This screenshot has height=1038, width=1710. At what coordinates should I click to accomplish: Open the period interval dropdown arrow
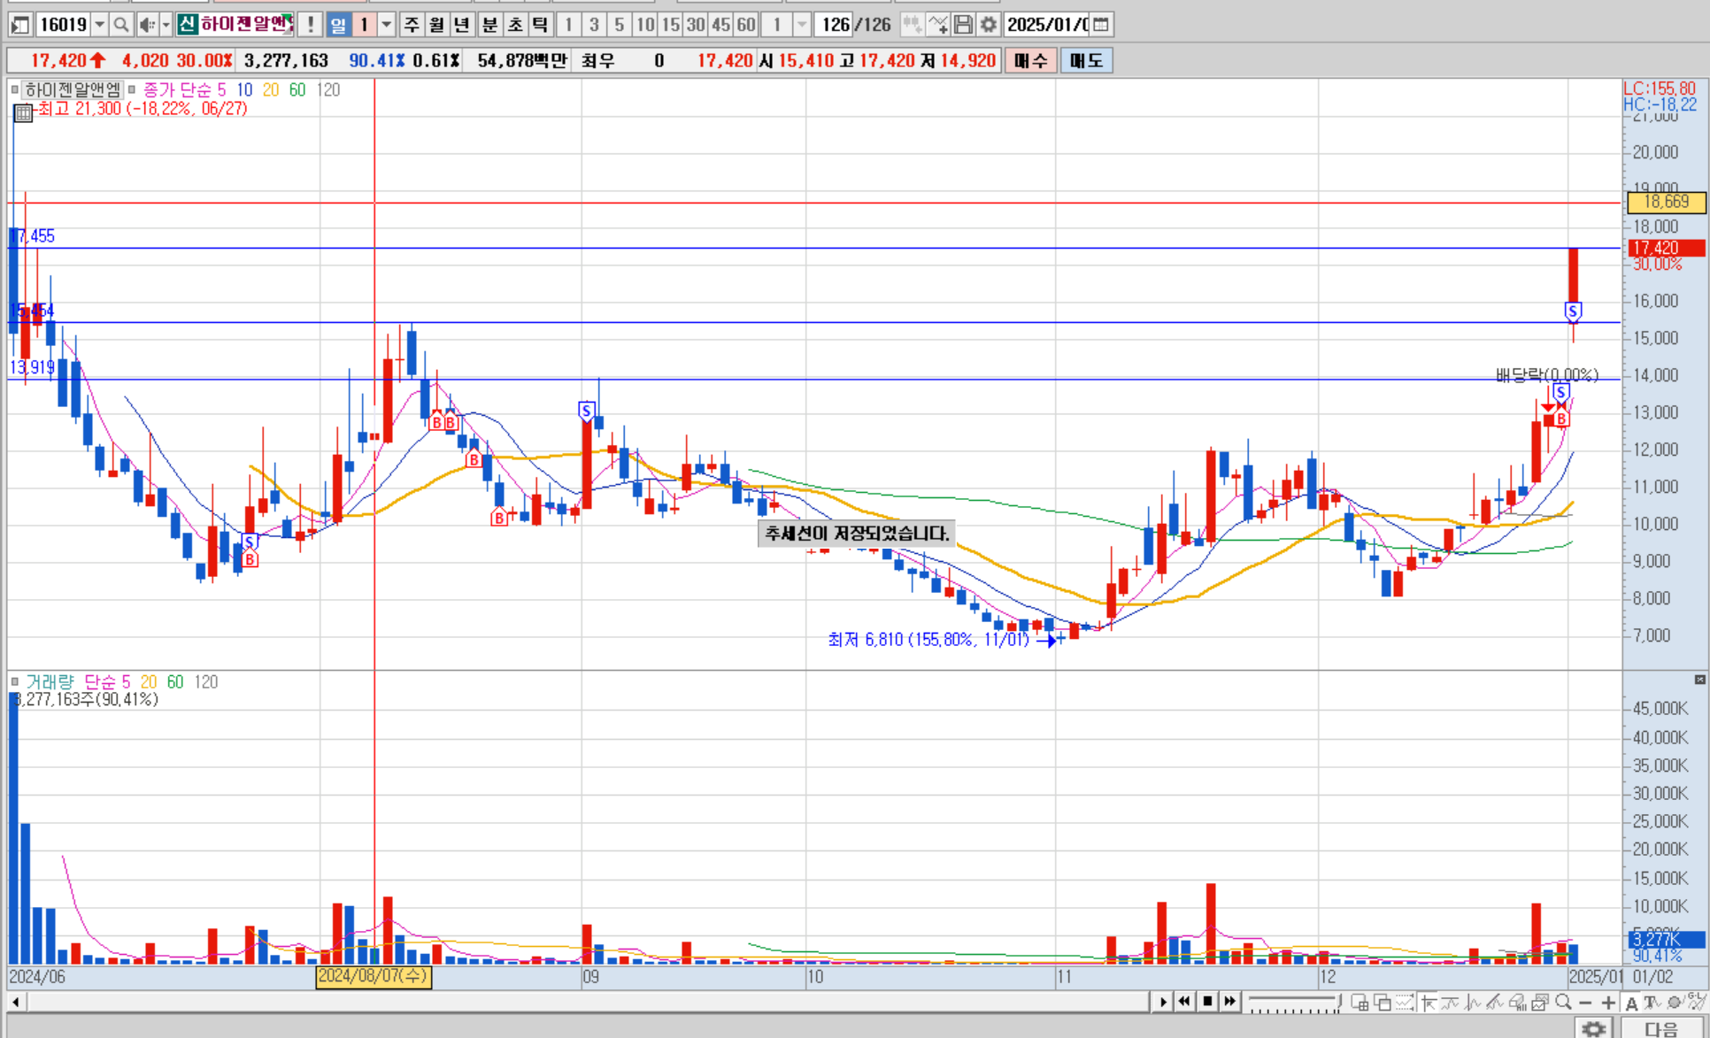[x=387, y=25]
